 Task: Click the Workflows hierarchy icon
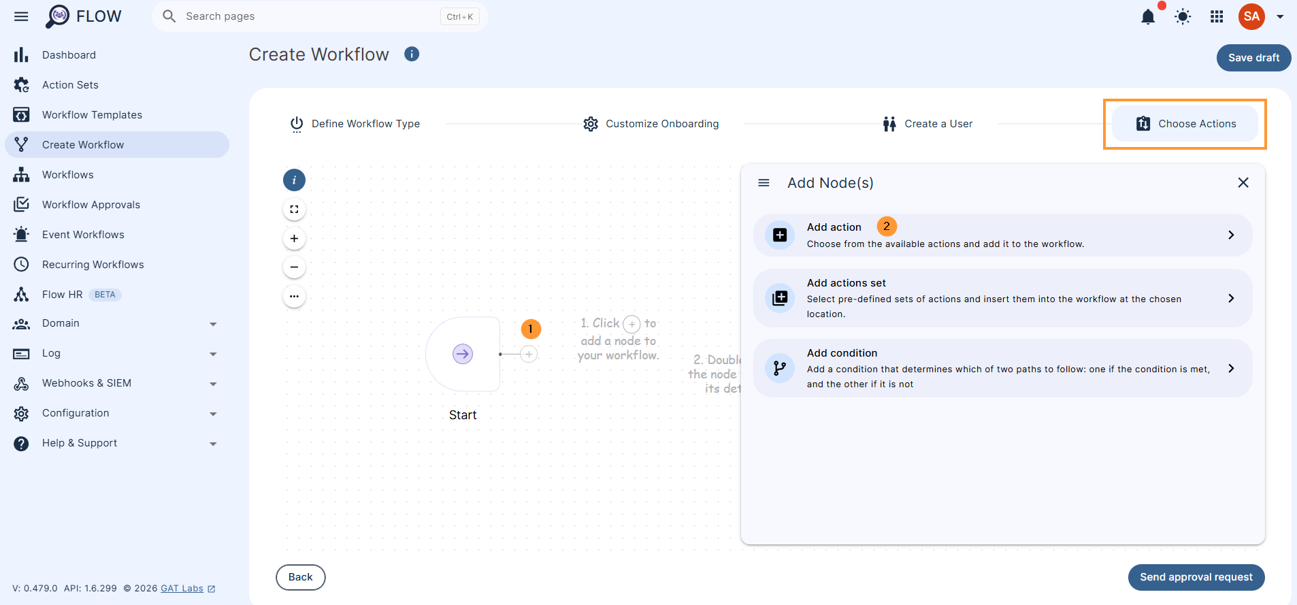point(21,175)
